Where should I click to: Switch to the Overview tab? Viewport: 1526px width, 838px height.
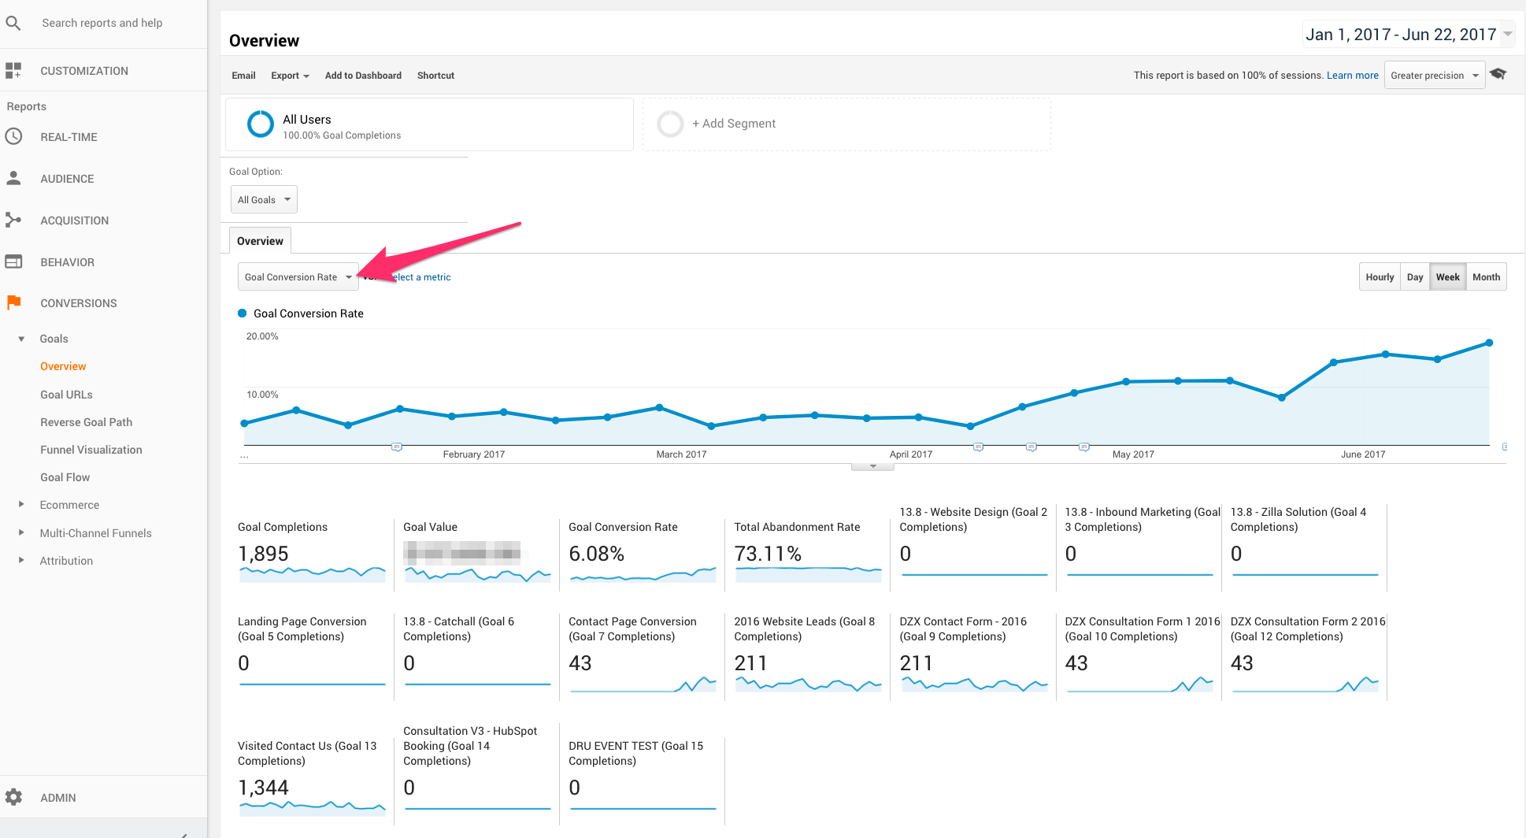tap(260, 240)
